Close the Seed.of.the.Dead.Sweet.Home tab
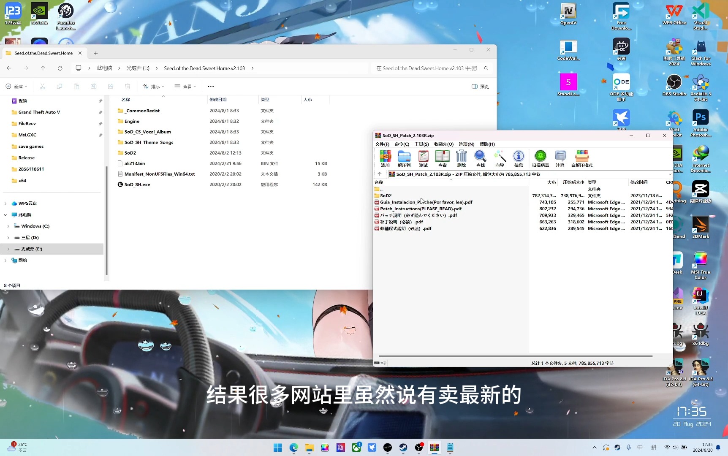Viewport: 728px width, 456px height. [80, 53]
